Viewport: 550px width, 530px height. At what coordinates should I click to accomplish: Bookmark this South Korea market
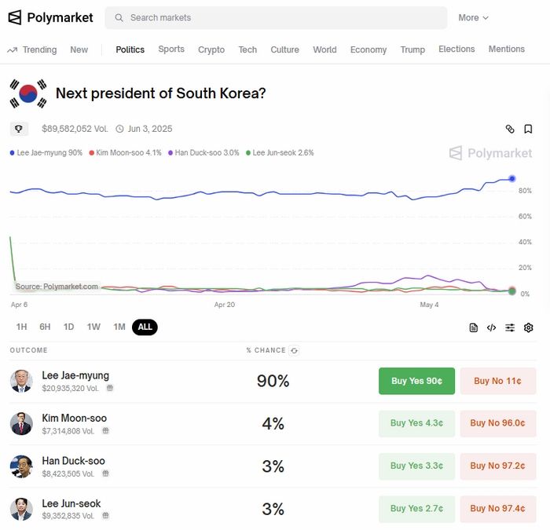click(528, 129)
